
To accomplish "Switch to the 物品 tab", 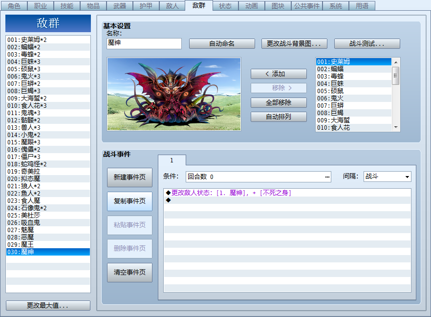I will pyautogui.click(x=93, y=6).
